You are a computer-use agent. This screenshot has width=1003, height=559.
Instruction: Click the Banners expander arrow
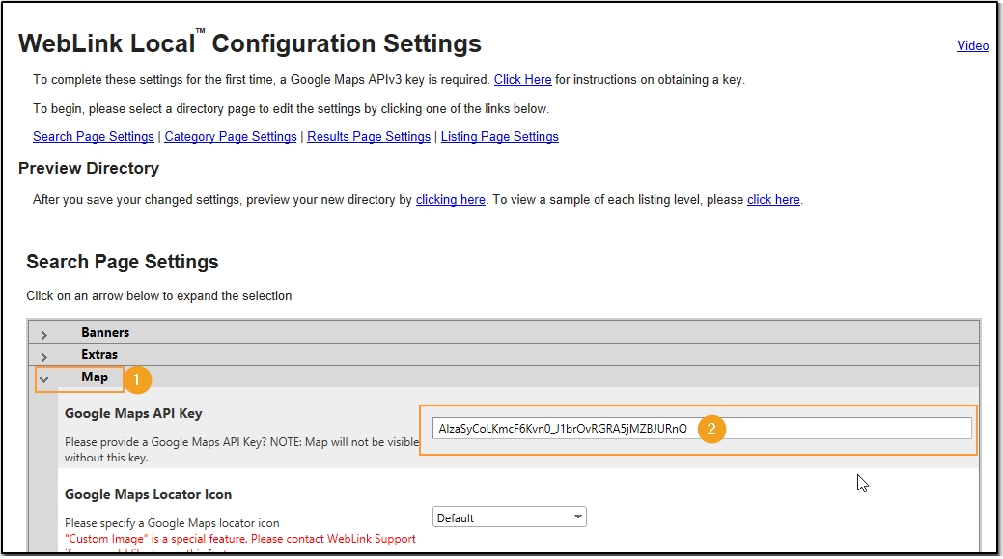pos(45,332)
